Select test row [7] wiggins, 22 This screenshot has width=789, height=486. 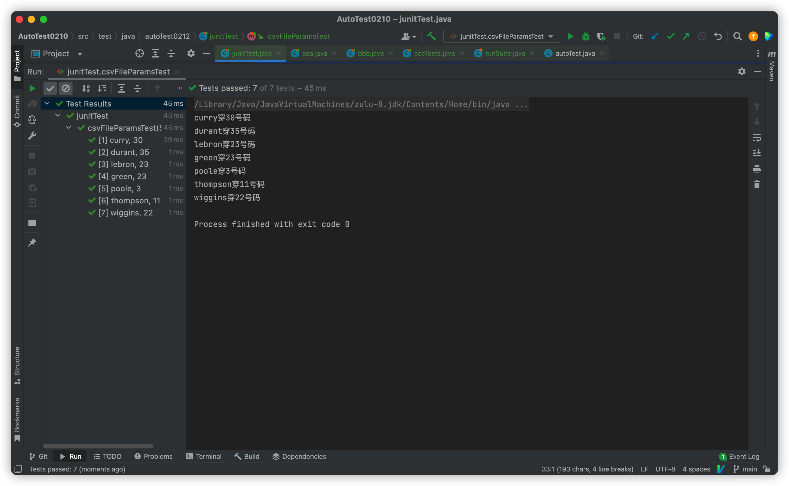click(x=113, y=213)
